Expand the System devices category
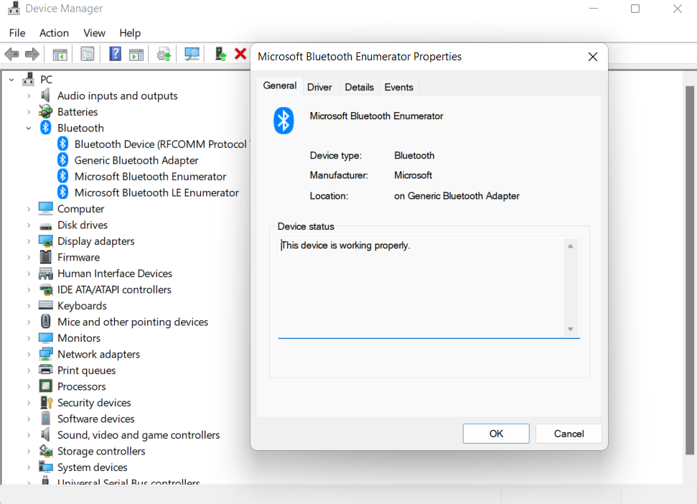 pos(29,467)
